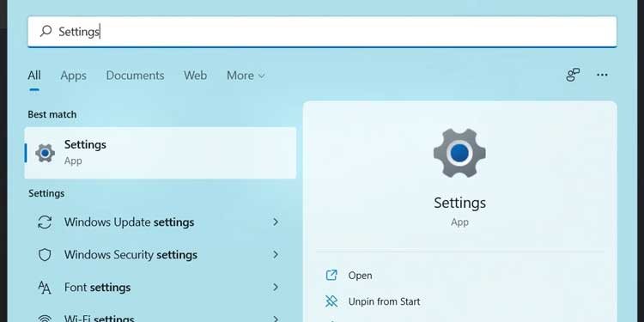Click the Settings title in preview pane
Viewport: 644px width, 322px height.
[x=459, y=203]
